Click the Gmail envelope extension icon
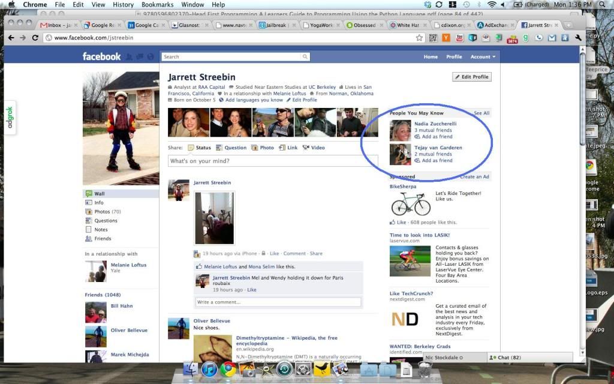The height and width of the screenshot is (384, 614). (552, 38)
